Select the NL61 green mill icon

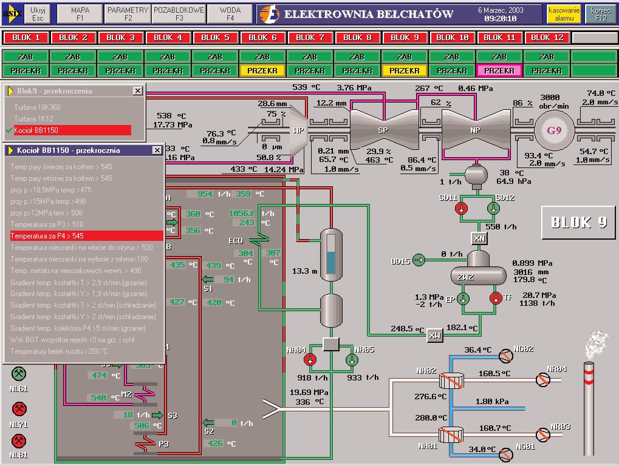[19, 373]
